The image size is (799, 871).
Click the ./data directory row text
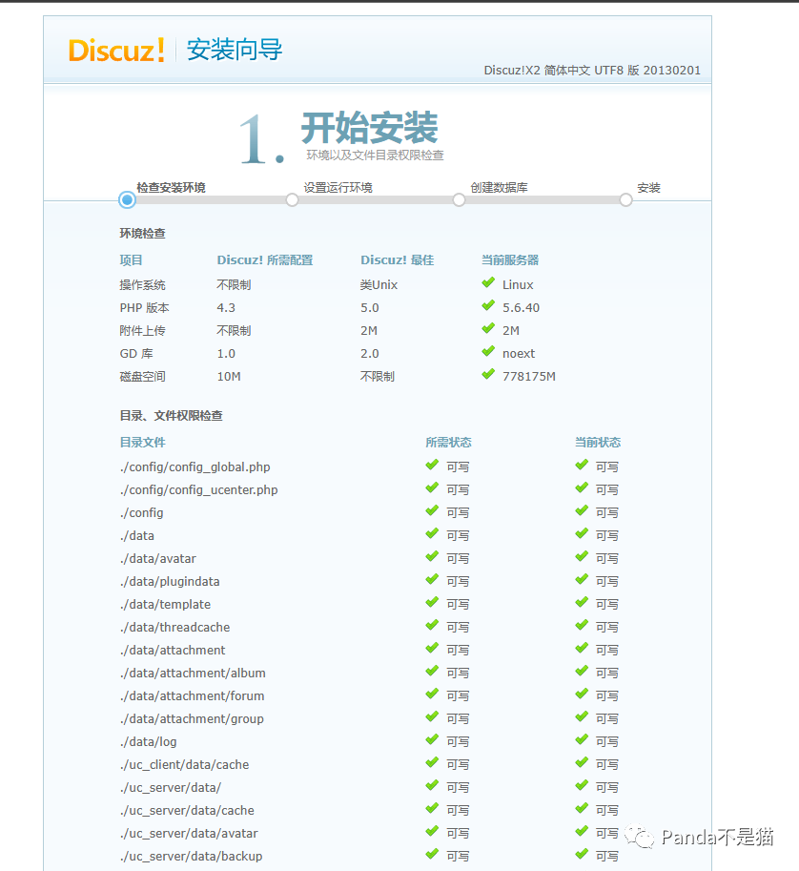136,535
